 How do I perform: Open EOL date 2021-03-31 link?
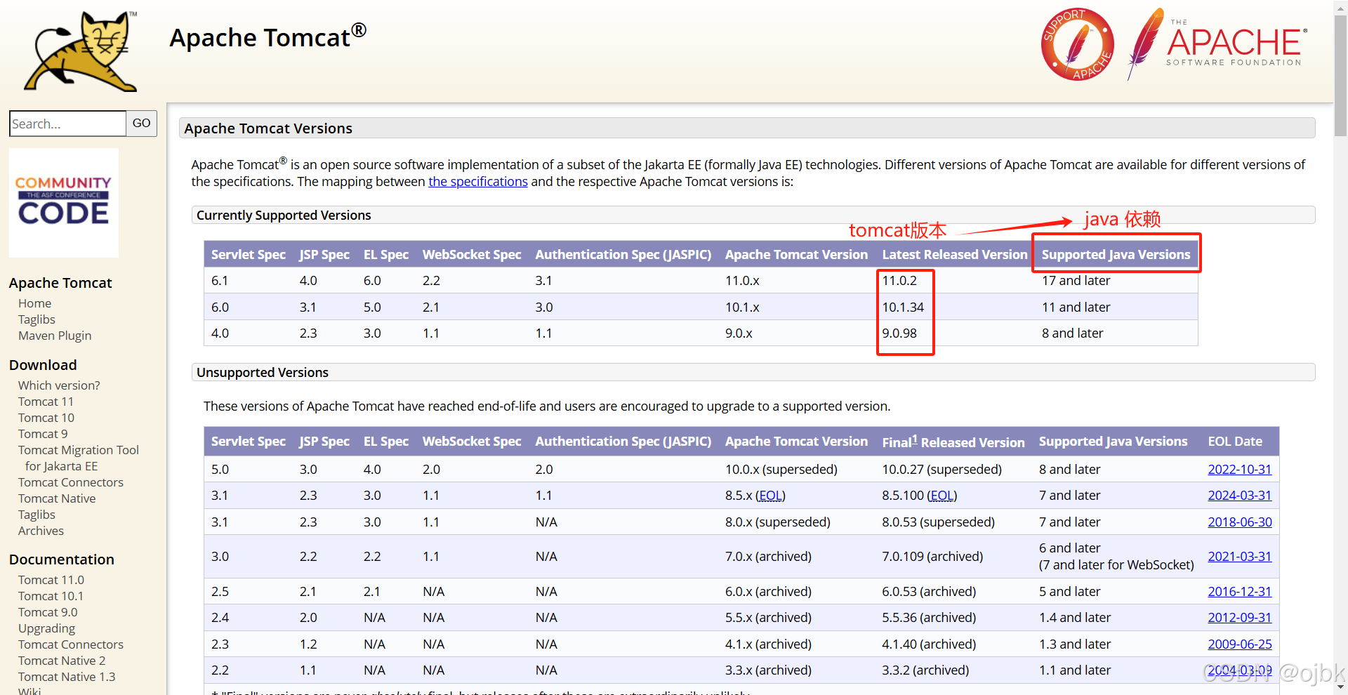1239,556
